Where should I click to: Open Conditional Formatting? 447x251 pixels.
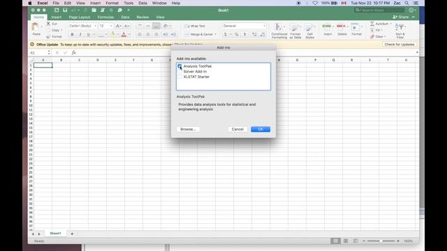pyautogui.click(x=279, y=31)
